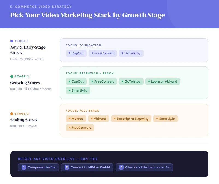219x184 pixels.
Task: Click the Moloco chip
Action: [76, 119]
